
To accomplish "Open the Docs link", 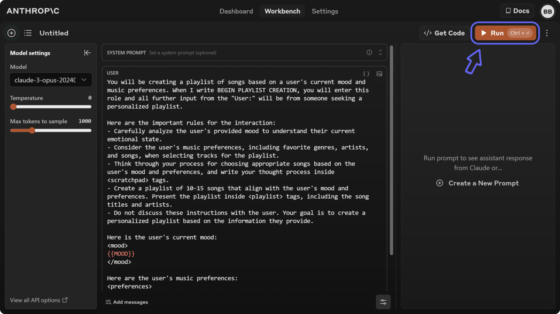I will (x=517, y=11).
